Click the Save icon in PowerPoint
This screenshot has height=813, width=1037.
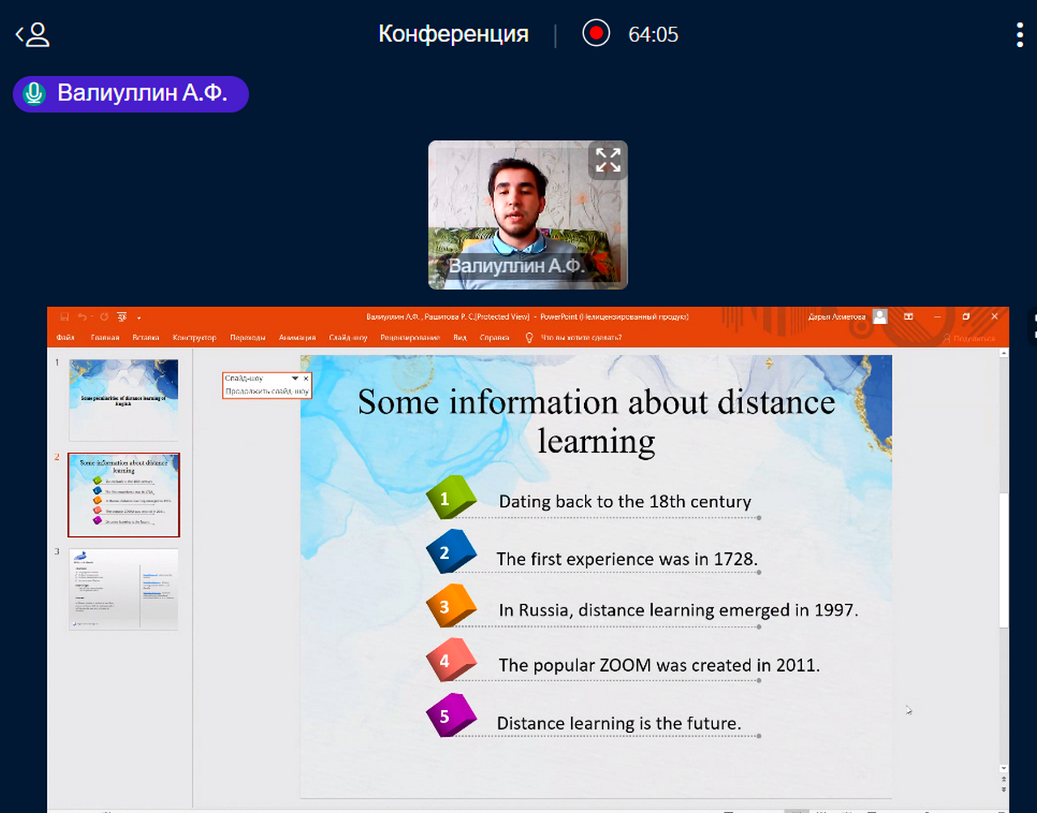(65, 317)
